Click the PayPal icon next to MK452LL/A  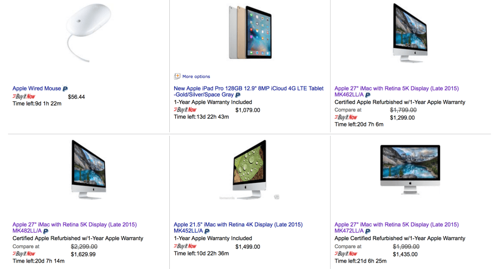[x=207, y=231]
